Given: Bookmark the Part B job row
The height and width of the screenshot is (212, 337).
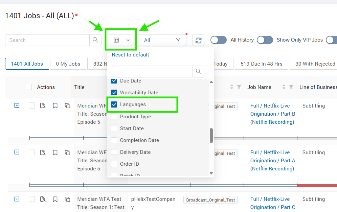Looking at the screenshot, I should pyautogui.click(x=55, y=106).
